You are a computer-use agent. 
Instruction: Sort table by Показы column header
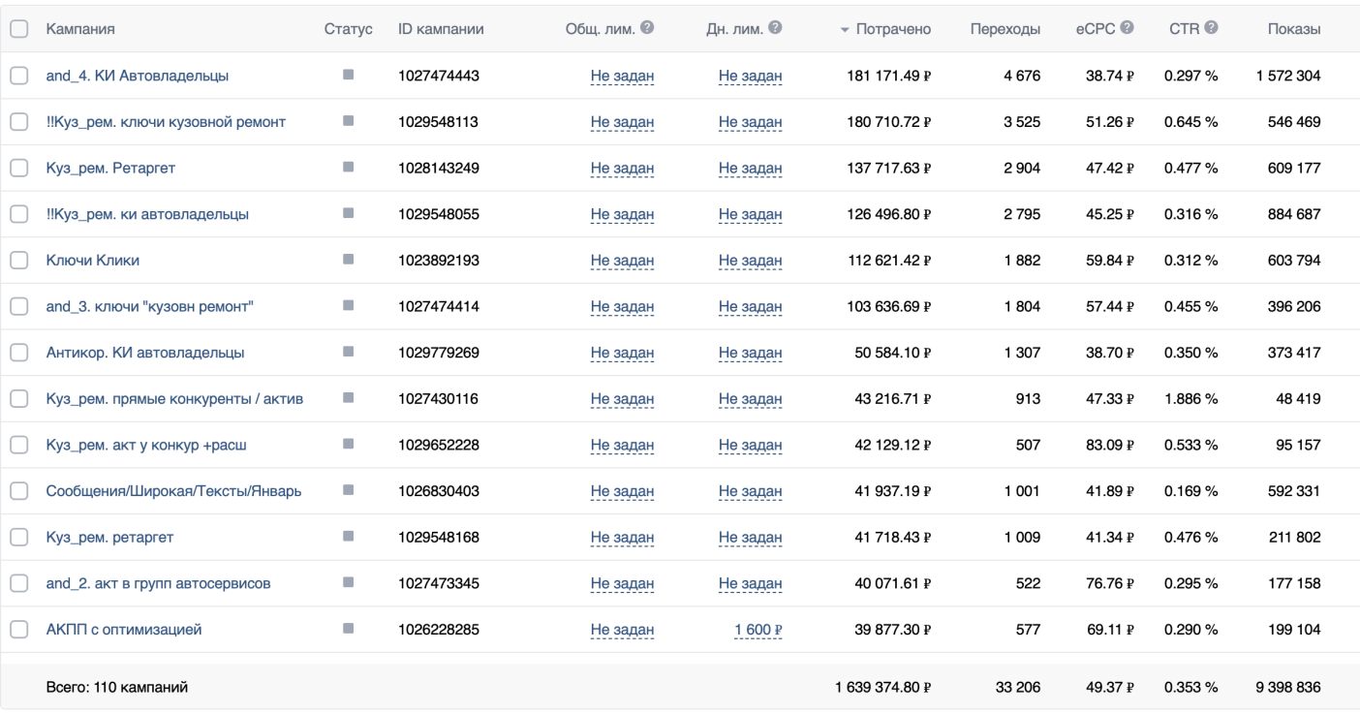coord(1294,30)
